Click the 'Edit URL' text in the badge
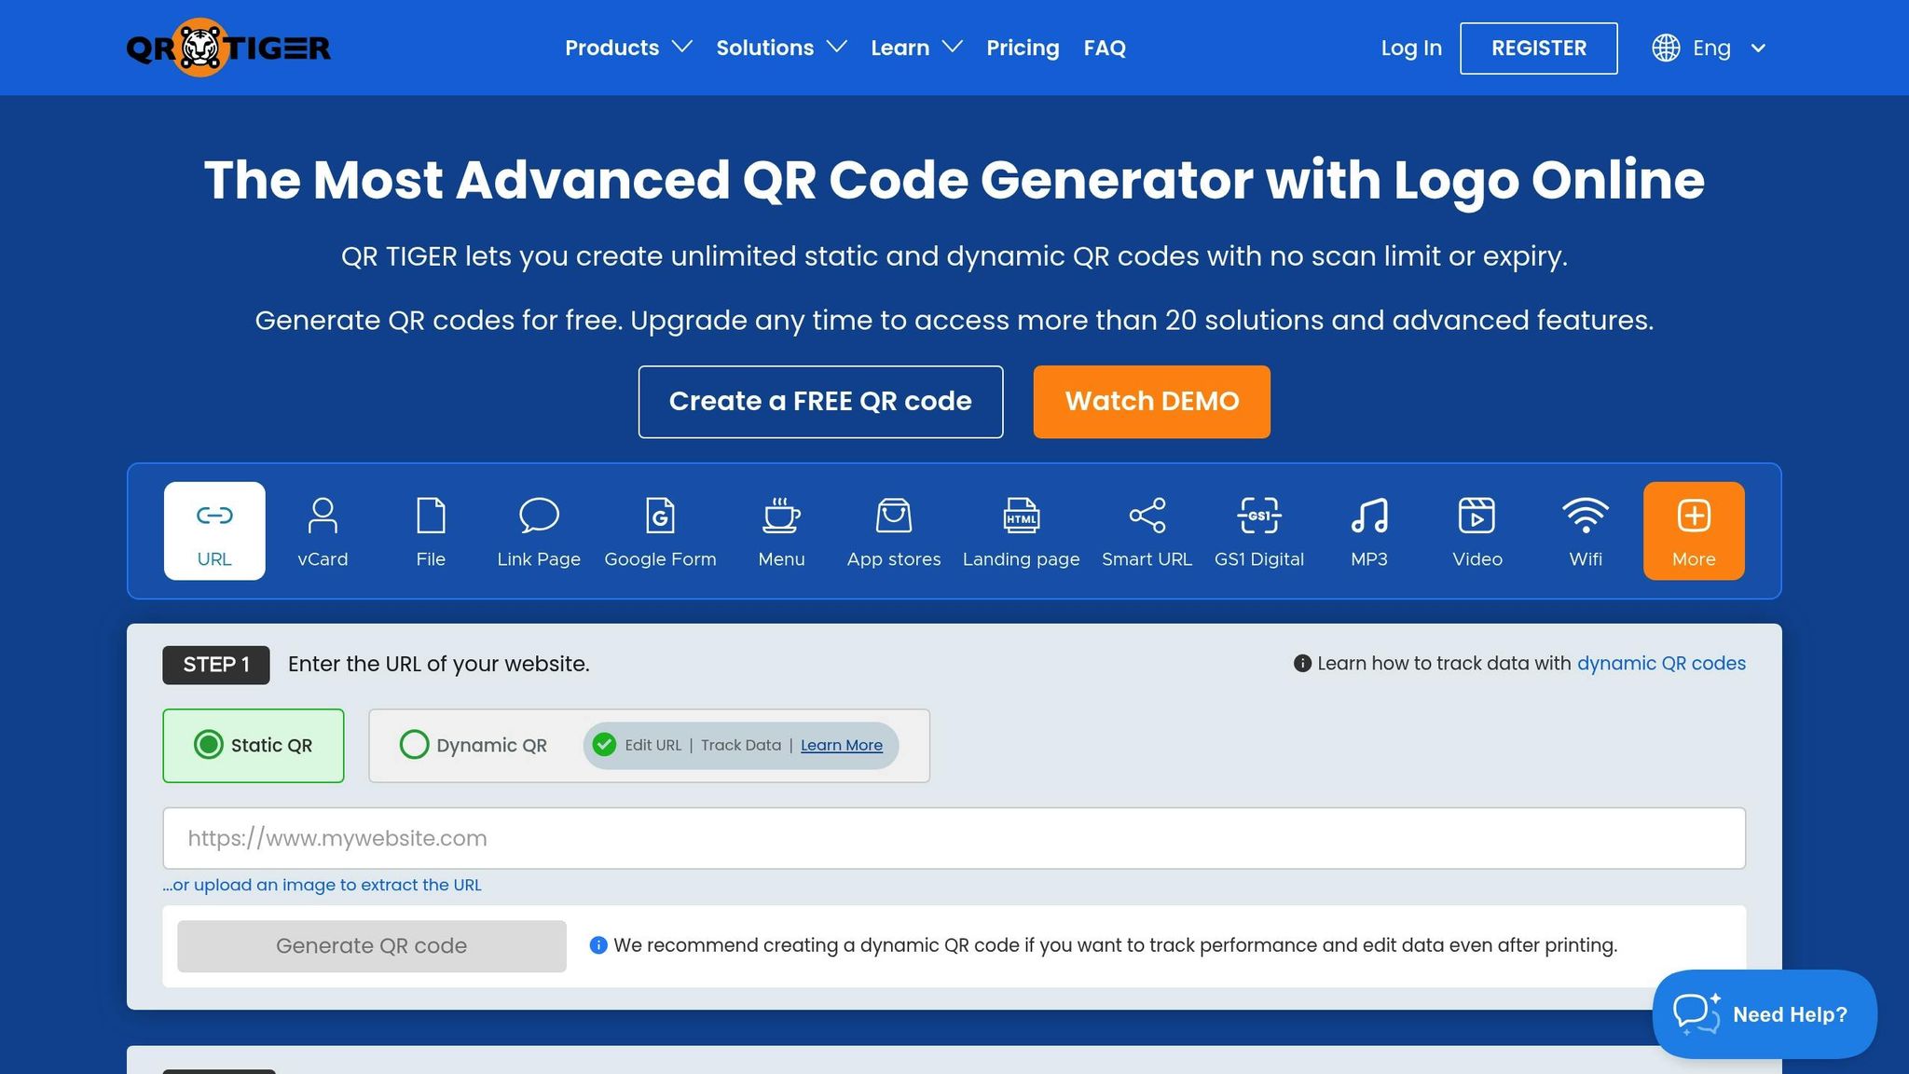 pos(652,745)
